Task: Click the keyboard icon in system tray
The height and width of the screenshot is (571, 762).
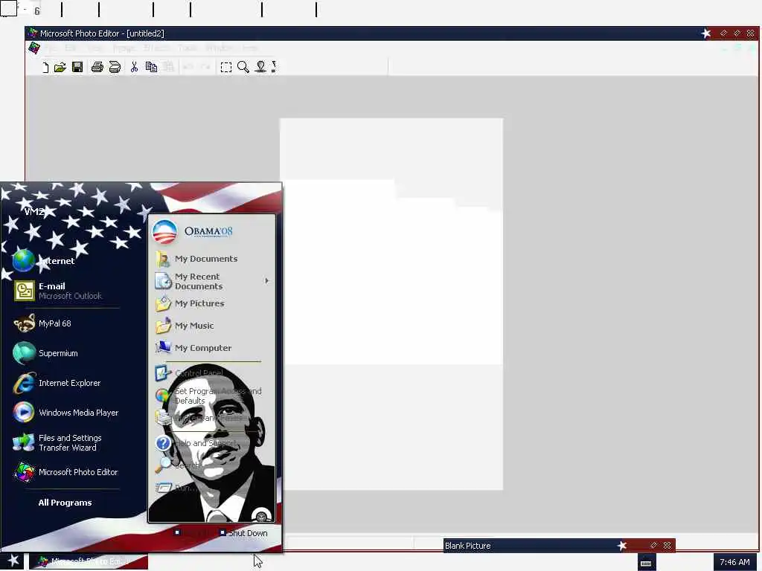Action: tap(646, 563)
